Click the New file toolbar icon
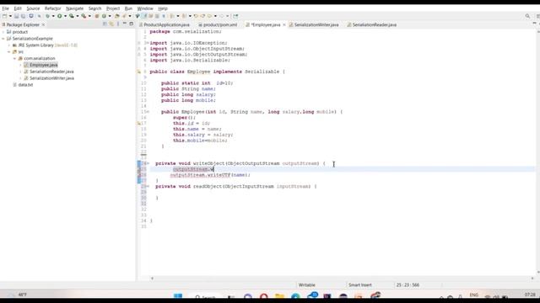540x303 pixels. click(x=4, y=16)
